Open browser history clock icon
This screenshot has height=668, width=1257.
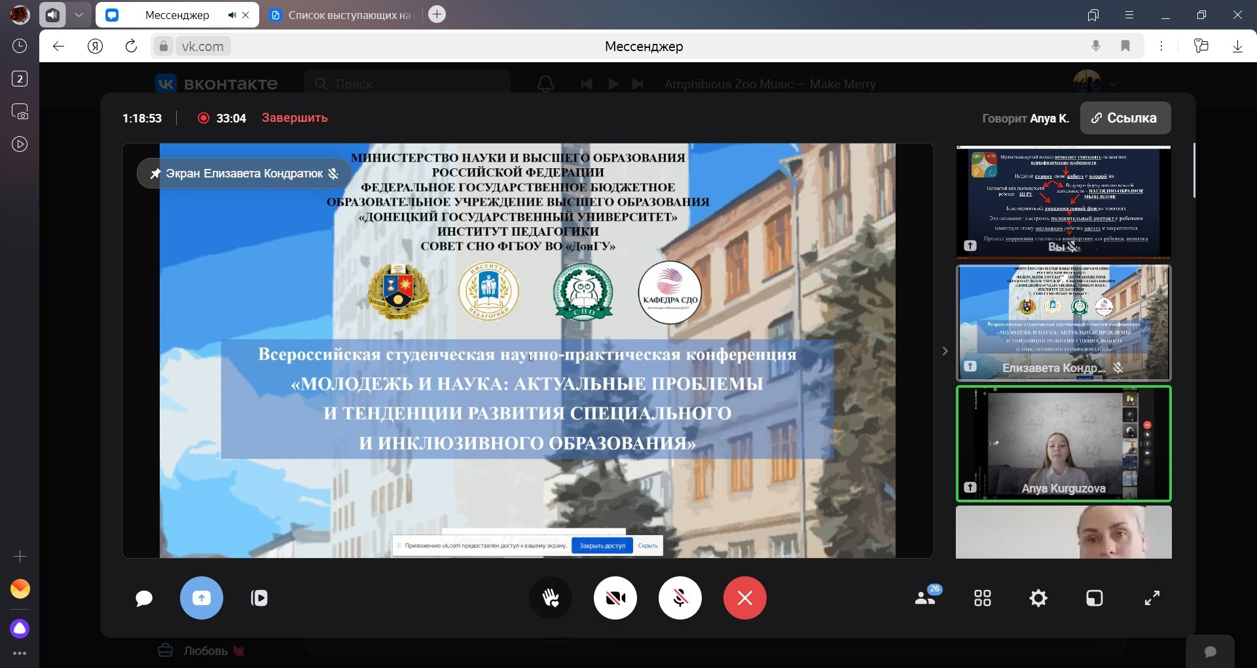[x=20, y=46]
